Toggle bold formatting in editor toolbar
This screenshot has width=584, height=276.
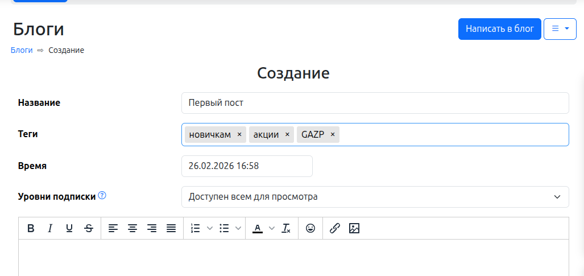[x=31, y=228]
